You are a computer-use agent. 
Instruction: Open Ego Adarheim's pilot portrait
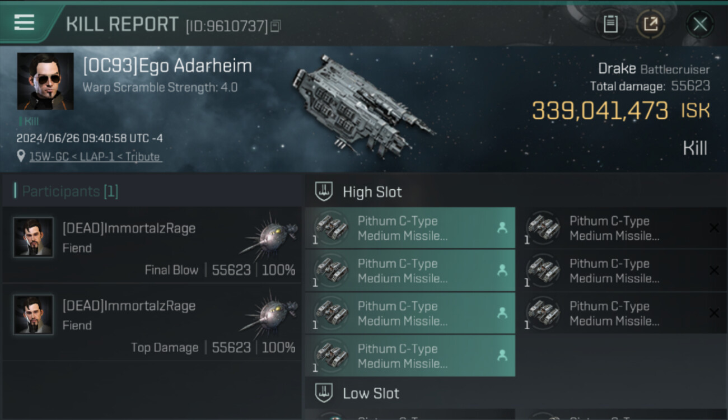45,81
